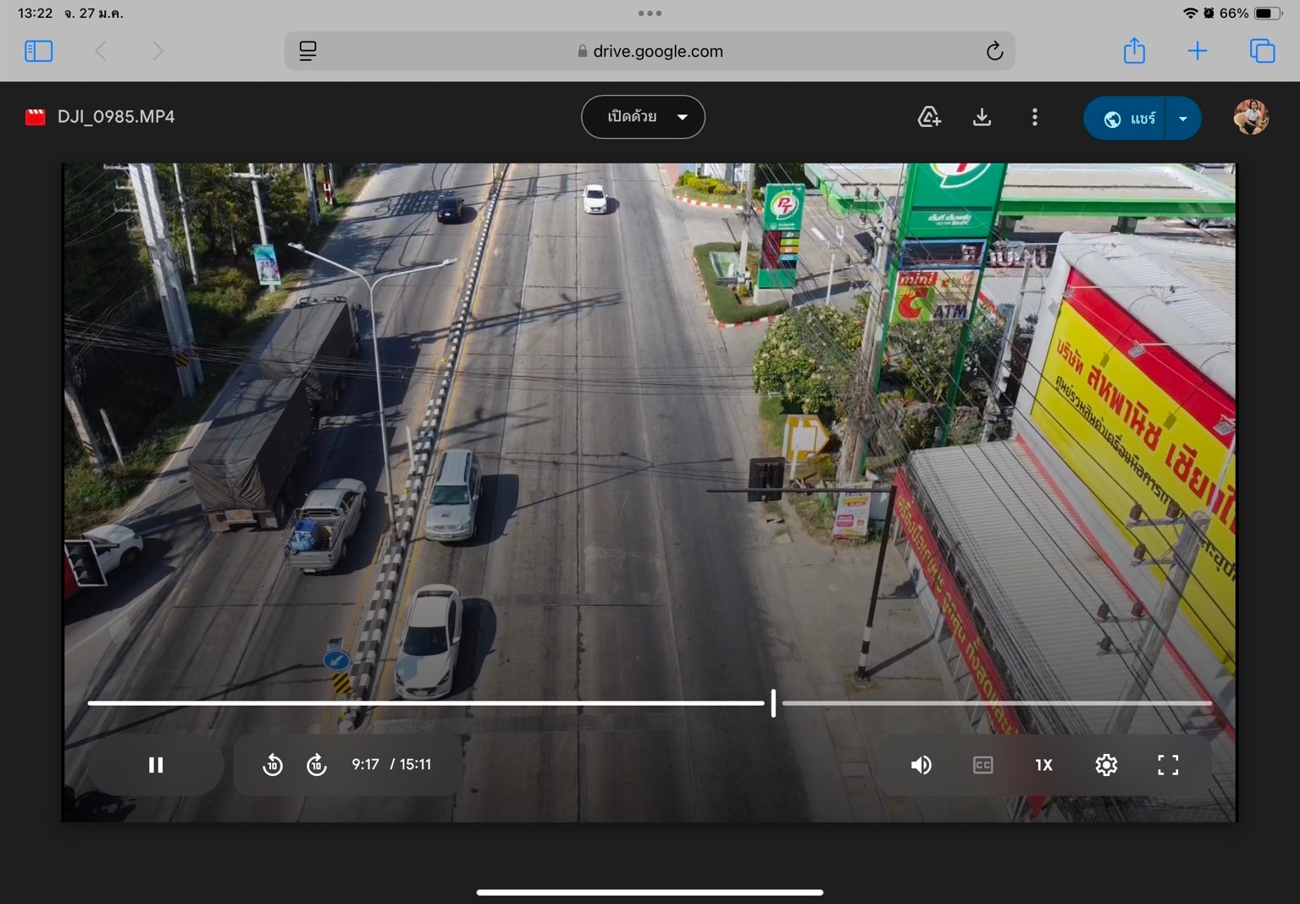Click the video progress scrubber handle
This screenshot has height=904, width=1300.
tap(773, 702)
